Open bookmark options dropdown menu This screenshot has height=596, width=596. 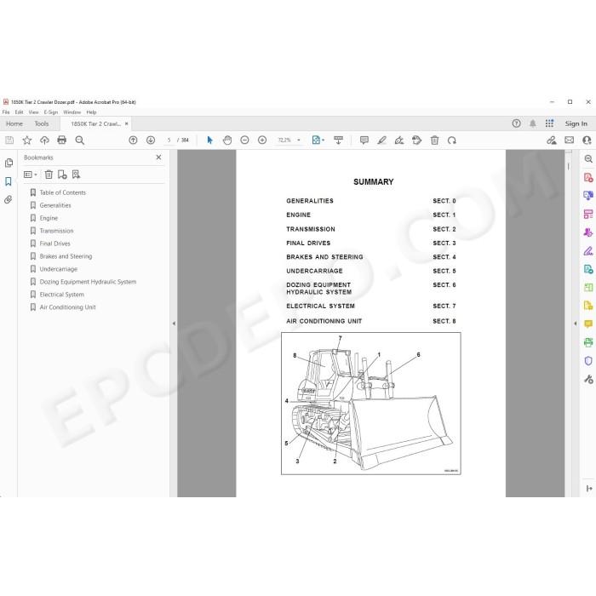pos(31,175)
